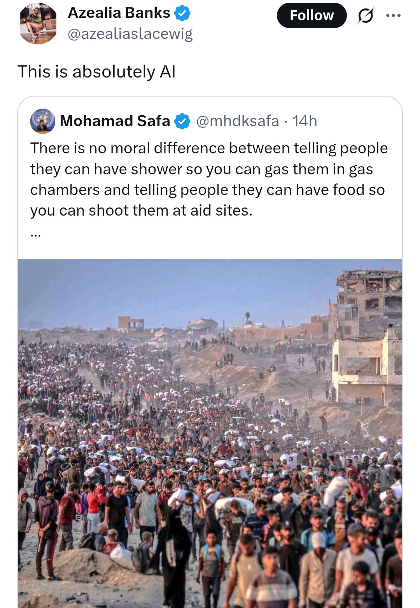
Task: Open the three-dot more options menu
Action: point(393,16)
